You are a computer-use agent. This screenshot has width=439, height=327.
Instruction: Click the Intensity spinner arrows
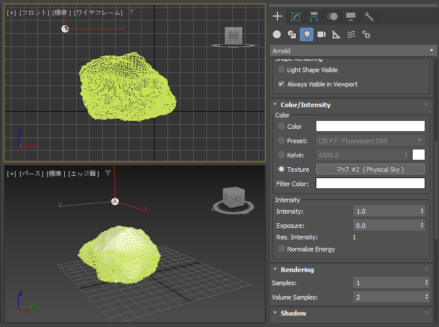pyautogui.click(x=422, y=211)
